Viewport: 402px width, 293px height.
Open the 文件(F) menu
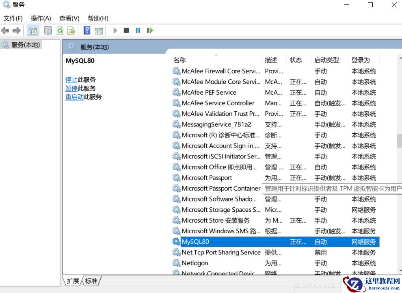(x=13, y=18)
